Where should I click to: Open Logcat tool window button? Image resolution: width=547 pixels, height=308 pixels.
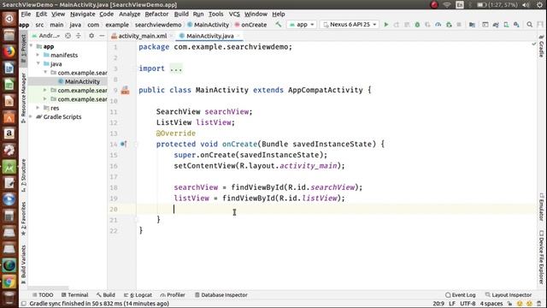pyautogui.click(x=138, y=294)
